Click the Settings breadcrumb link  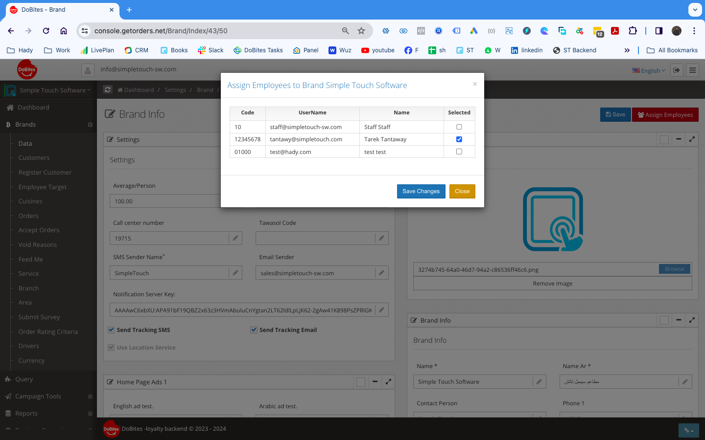pos(175,90)
